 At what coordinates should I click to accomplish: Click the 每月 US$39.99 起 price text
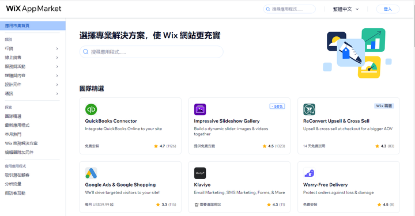[x=99, y=204]
